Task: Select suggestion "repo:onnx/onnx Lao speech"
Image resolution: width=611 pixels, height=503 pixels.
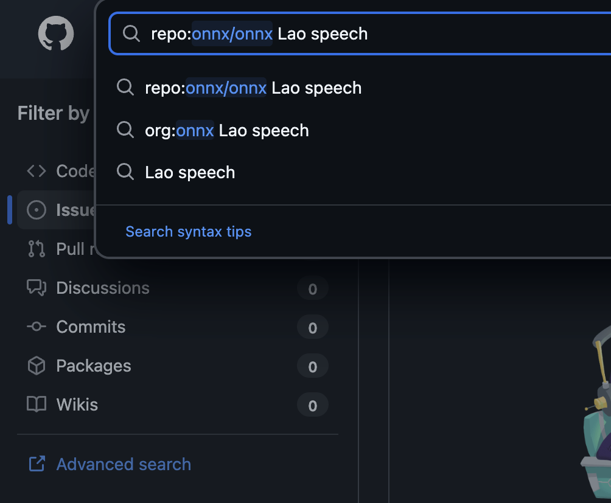Action: pos(253,88)
